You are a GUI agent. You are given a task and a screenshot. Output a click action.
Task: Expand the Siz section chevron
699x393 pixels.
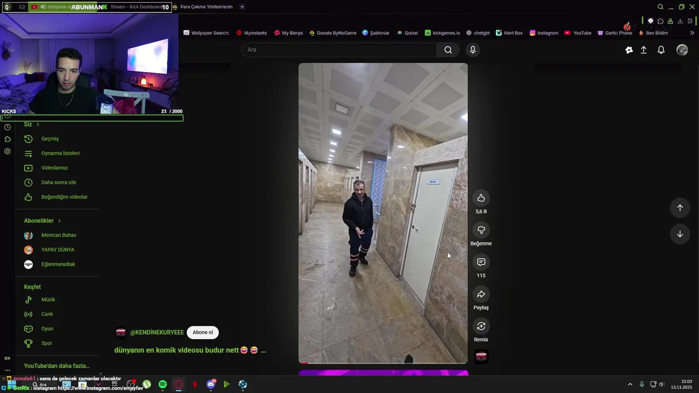38,124
